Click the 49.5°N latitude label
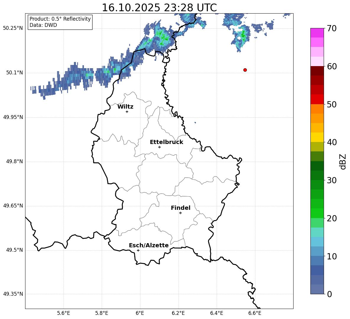350x319 pixels. [14, 250]
